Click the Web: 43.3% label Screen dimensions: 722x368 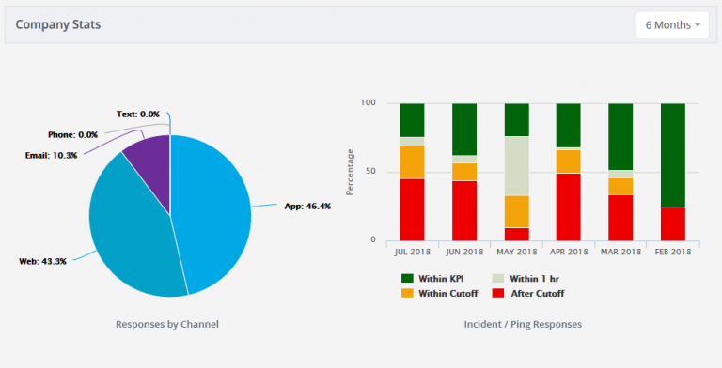pos(43,261)
